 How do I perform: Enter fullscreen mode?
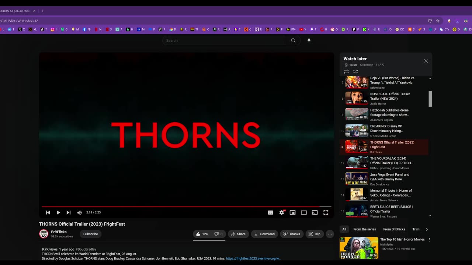pyautogui.click(x=326, y=212)
